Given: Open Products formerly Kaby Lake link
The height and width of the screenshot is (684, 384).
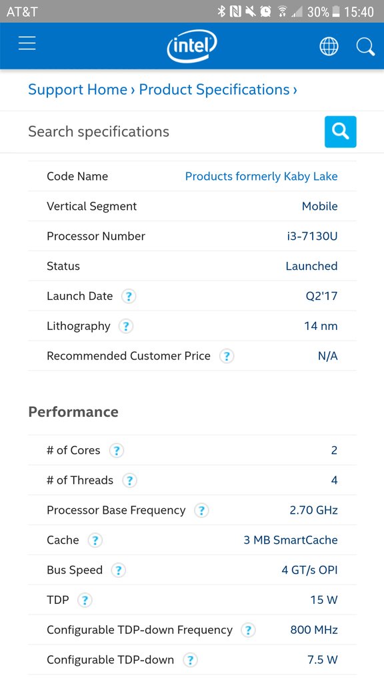Looking at the screenshot, I should click(261, 176).
